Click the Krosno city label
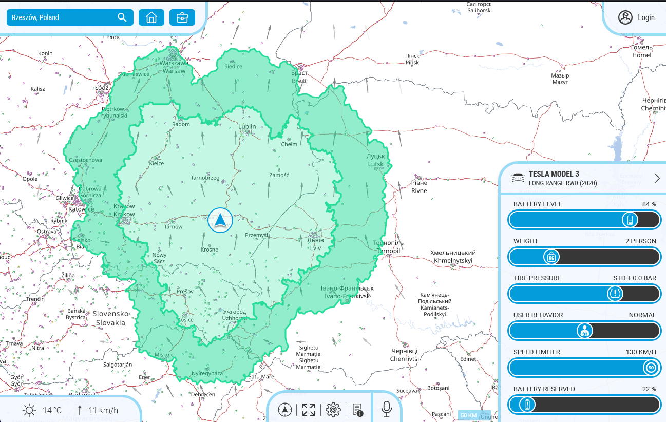This screenshot has width=666, height=422. click(x=210, y=250)
